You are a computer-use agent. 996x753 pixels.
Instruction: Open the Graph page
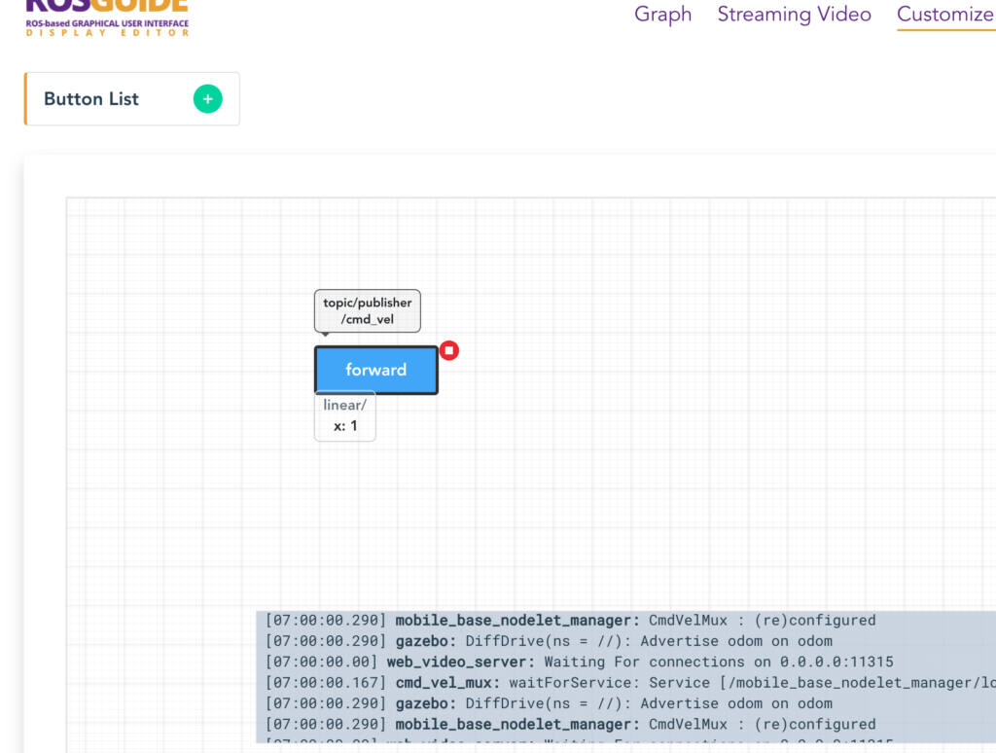(662, 15)
